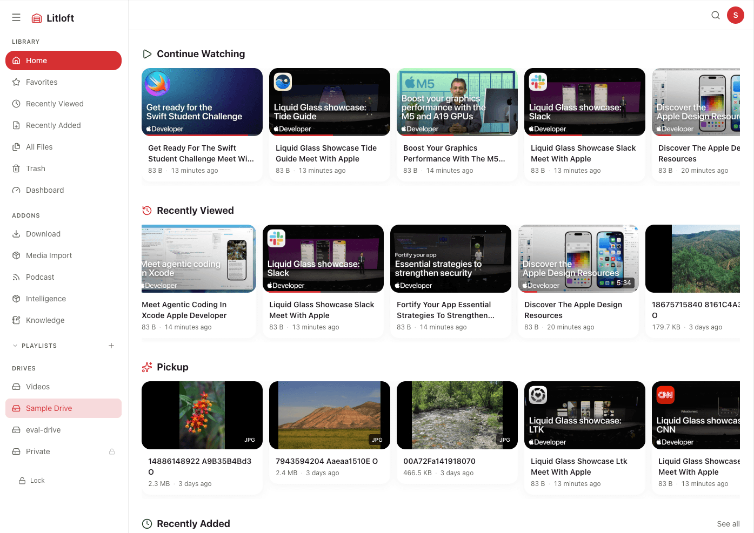Open forest hillside image thumbnail in Recently Viewed
The height and width of the screenshot is (533, 754).
[x=693, y=259]
